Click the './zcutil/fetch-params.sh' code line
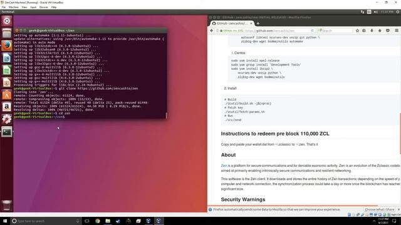 coord(244,112)
